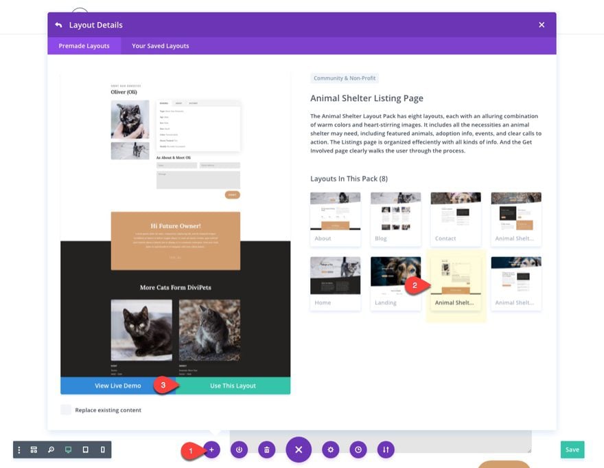
Task: Click the Use This Layout button
Action: click(x=233, y=386)
